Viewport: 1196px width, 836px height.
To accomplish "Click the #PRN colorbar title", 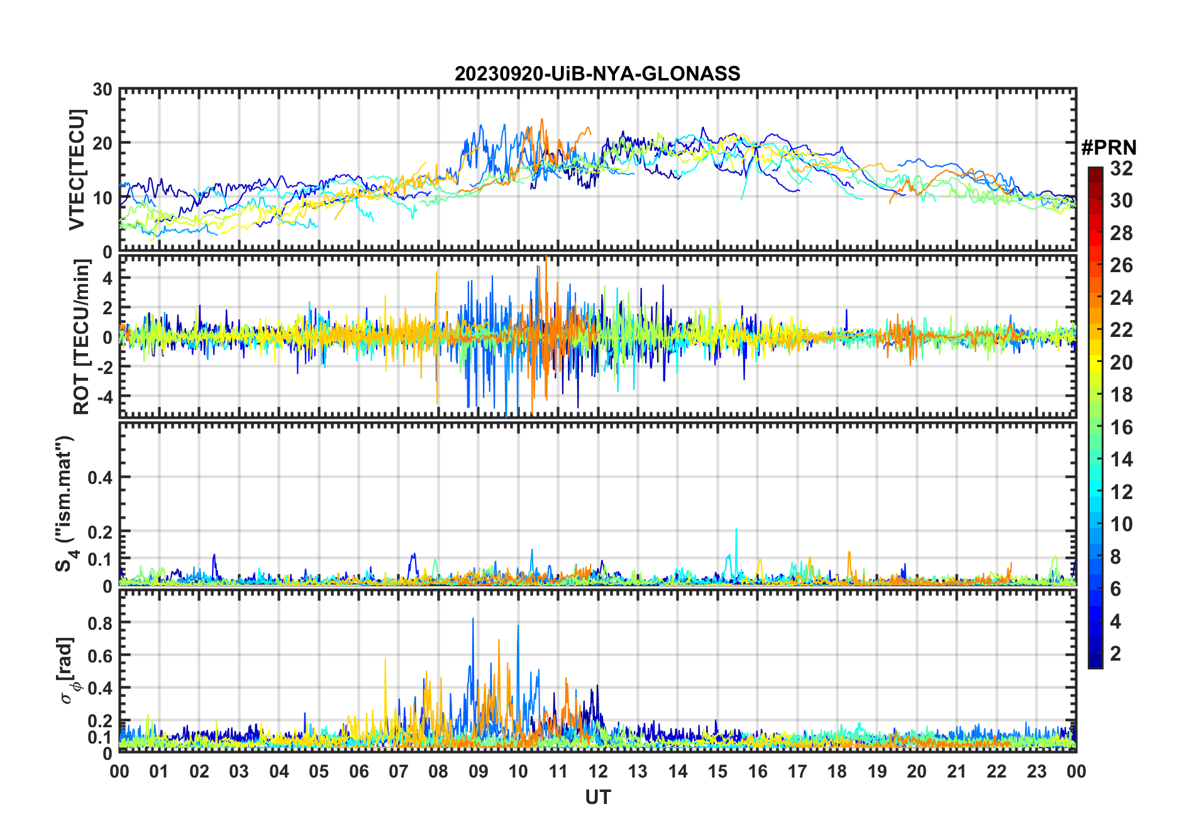I will pyautogui.click(x=1109, y=148).
